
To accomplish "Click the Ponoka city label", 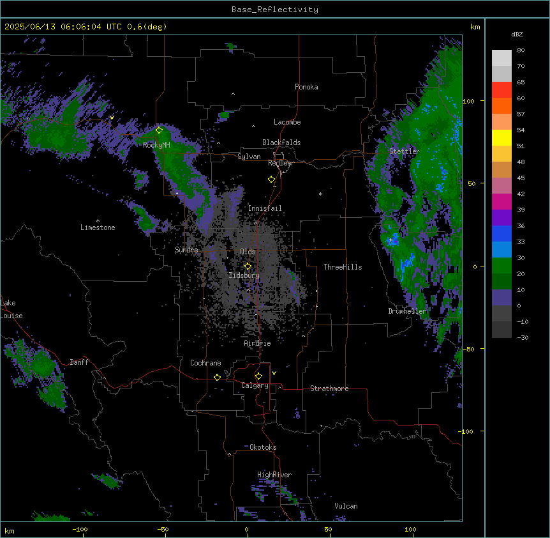I will (306, 87).
